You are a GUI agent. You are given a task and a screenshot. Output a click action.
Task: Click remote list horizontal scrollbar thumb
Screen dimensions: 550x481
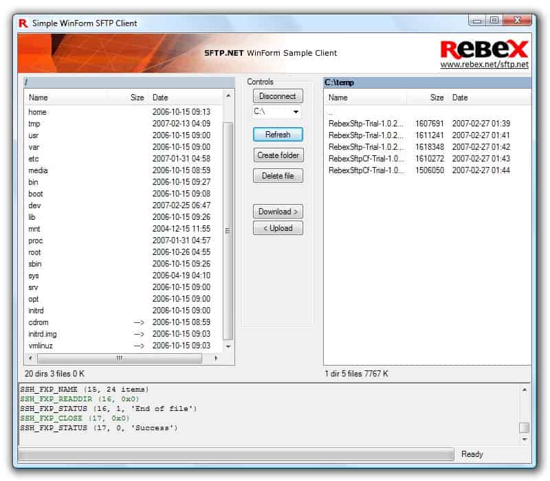(120, 358)
